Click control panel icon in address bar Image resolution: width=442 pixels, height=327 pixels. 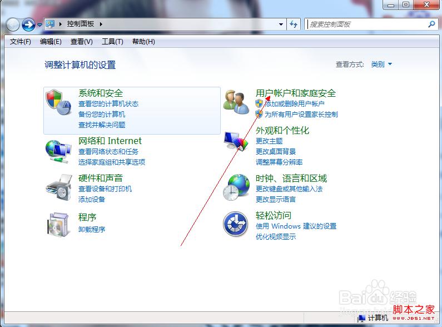(x=50, y=24)
